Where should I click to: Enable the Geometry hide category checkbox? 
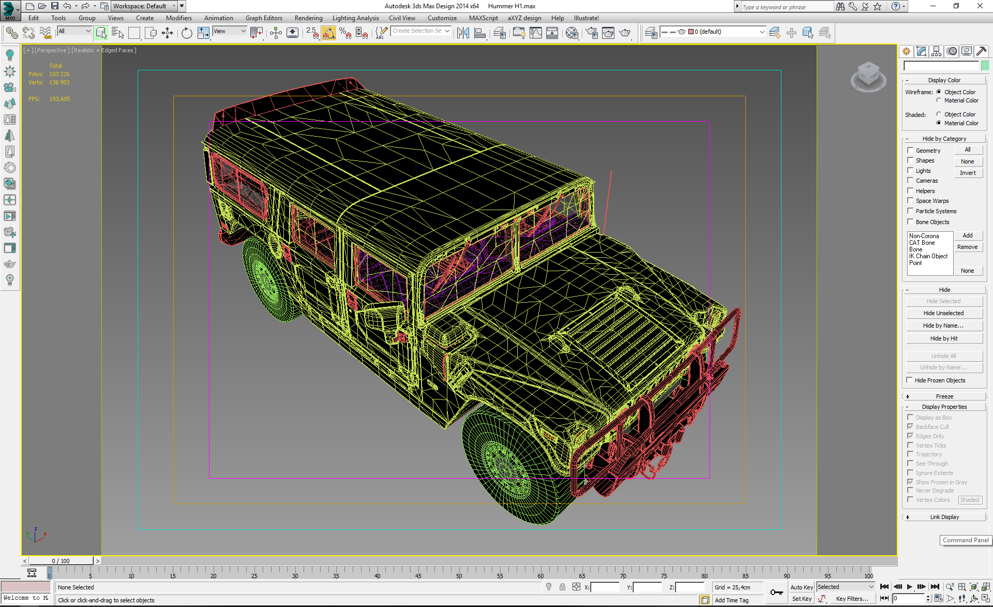coord(910,150)
